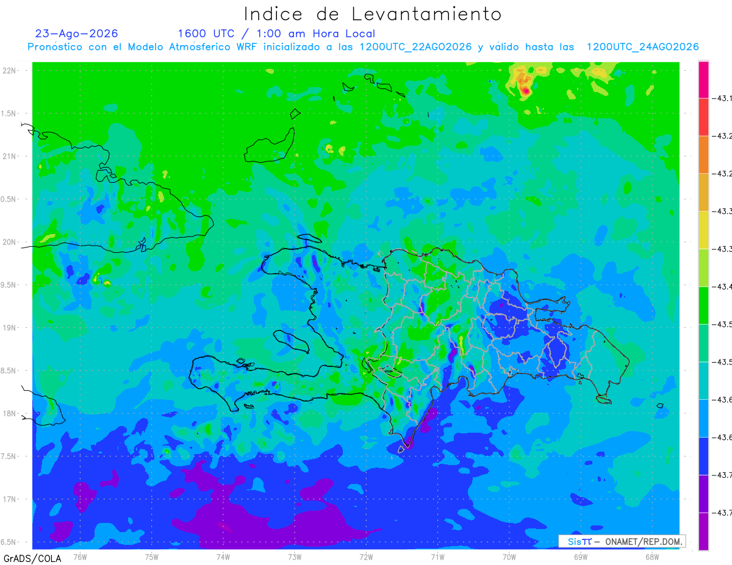Click the pink swatch at the color scale top

coord(703,80)
